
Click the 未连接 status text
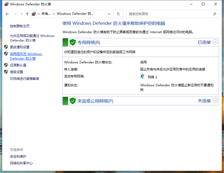pyautogui.click(x=204, y=101)
